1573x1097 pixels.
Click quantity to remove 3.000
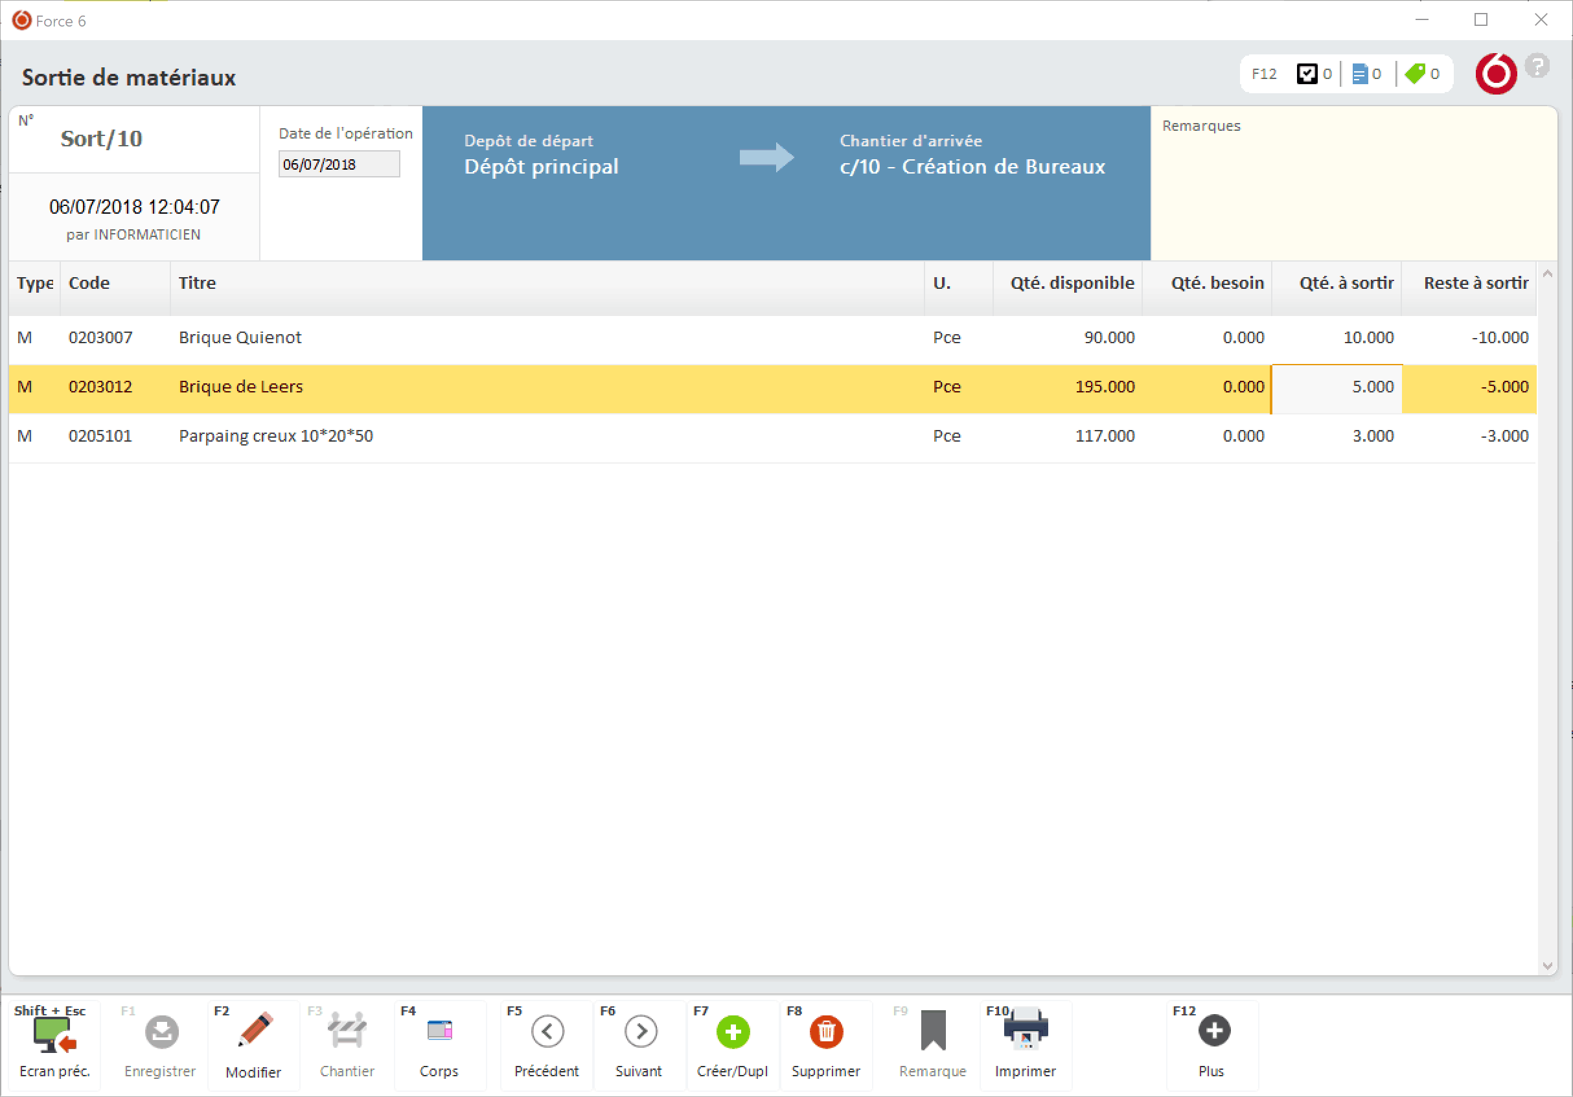1373,436
